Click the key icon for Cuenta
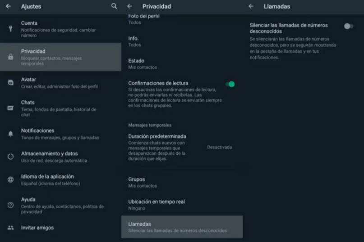The height and width of the screenshot is (242, 364). pyautogui.click(x=11, y=29)
